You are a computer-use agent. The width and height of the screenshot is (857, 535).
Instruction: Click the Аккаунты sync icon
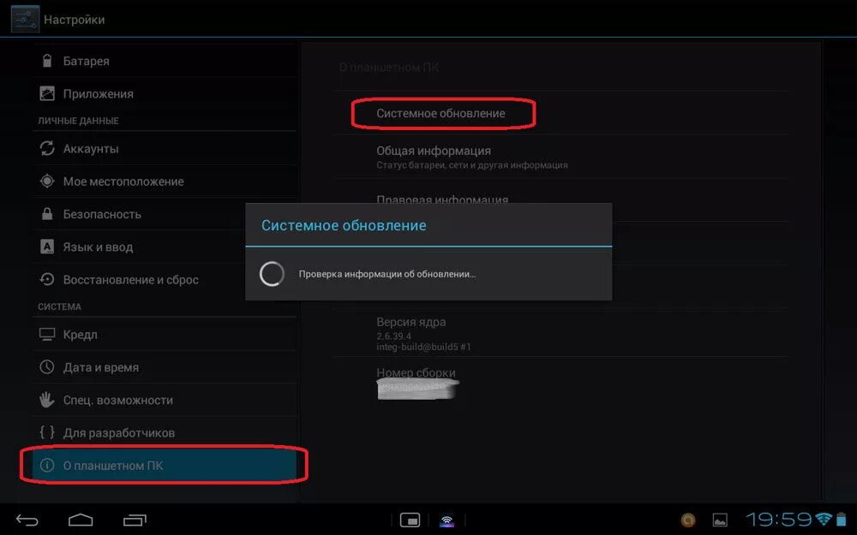[x=47, y=147]
